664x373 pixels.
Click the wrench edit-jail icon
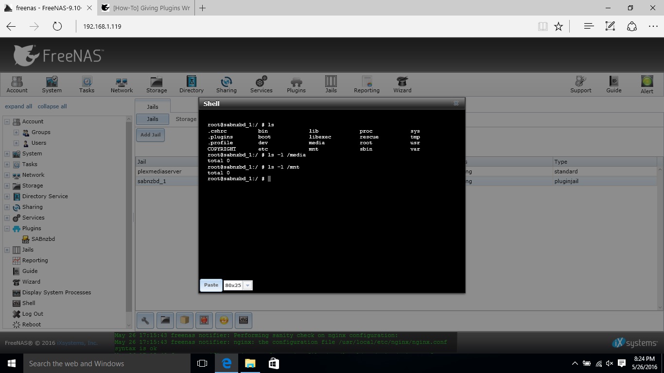[145, 320]
